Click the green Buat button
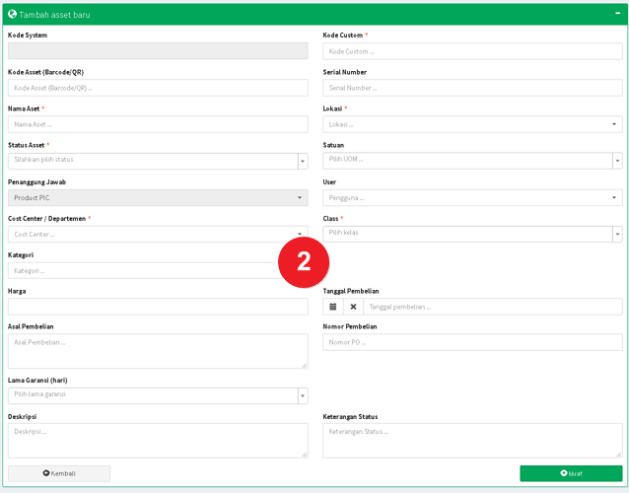 [x=571, y=473]
